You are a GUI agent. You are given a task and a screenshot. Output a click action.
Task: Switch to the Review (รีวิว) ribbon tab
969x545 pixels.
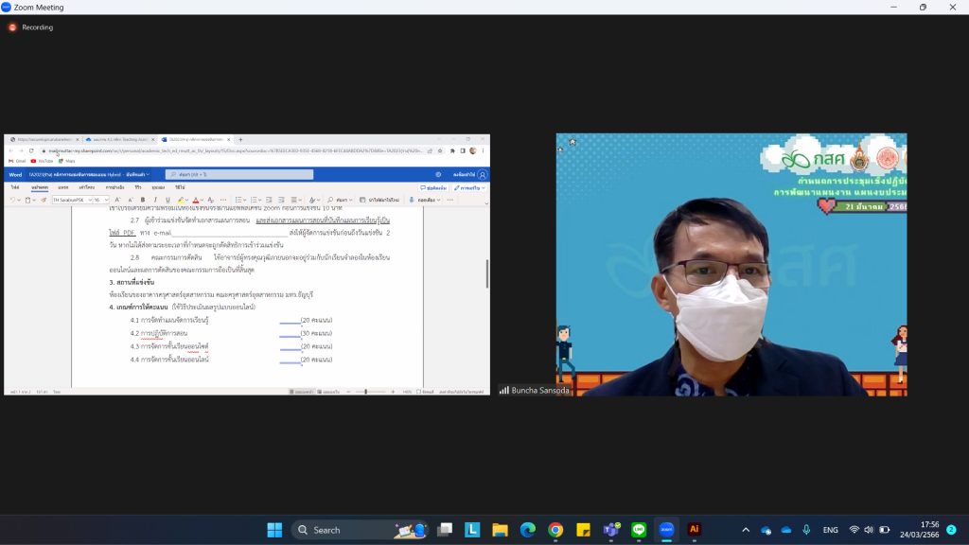(138, 187)
